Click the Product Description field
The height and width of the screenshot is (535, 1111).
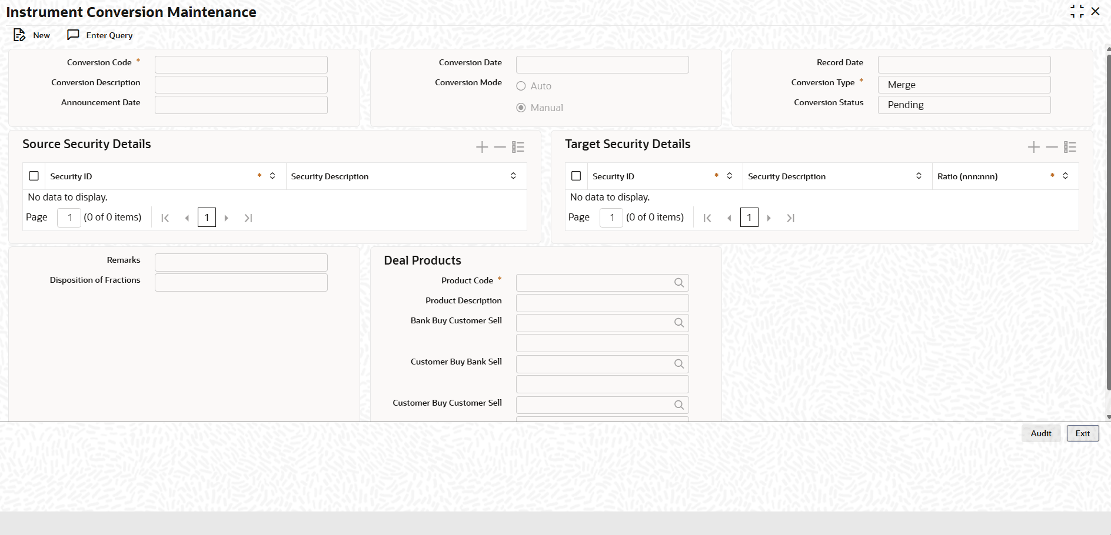pyautogui.click(x=603, y=303)
